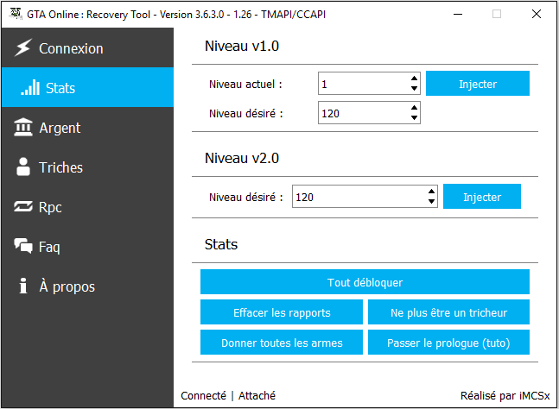The height and width of the screenshot is (409, 559).
Task: Increase Niveau actuel with up arrow
Action: coord(414,79)
